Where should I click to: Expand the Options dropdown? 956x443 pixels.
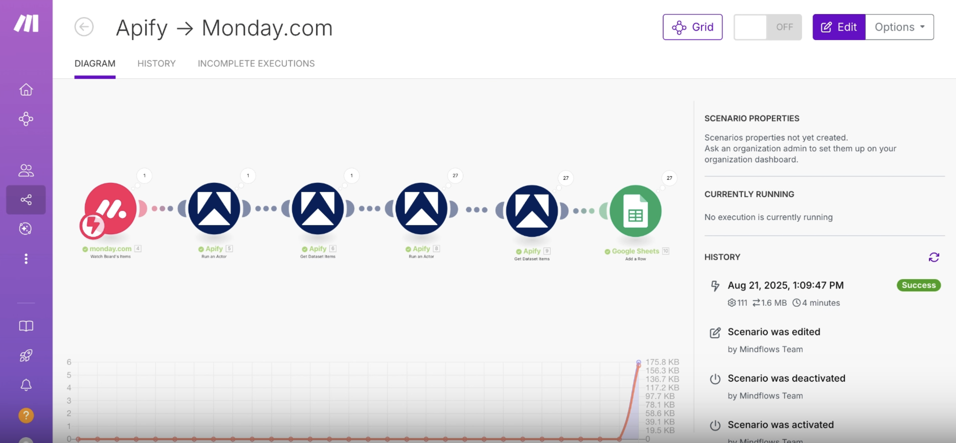899,27
